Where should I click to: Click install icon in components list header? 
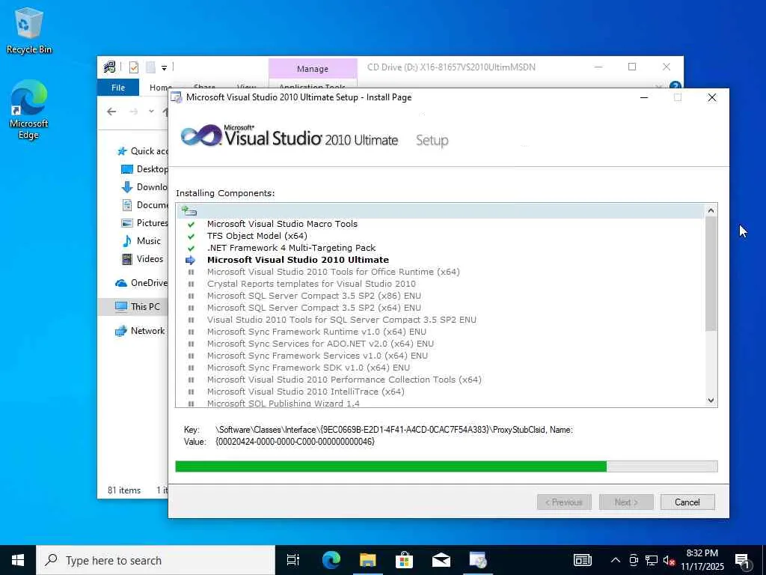(x=189, y=211)
